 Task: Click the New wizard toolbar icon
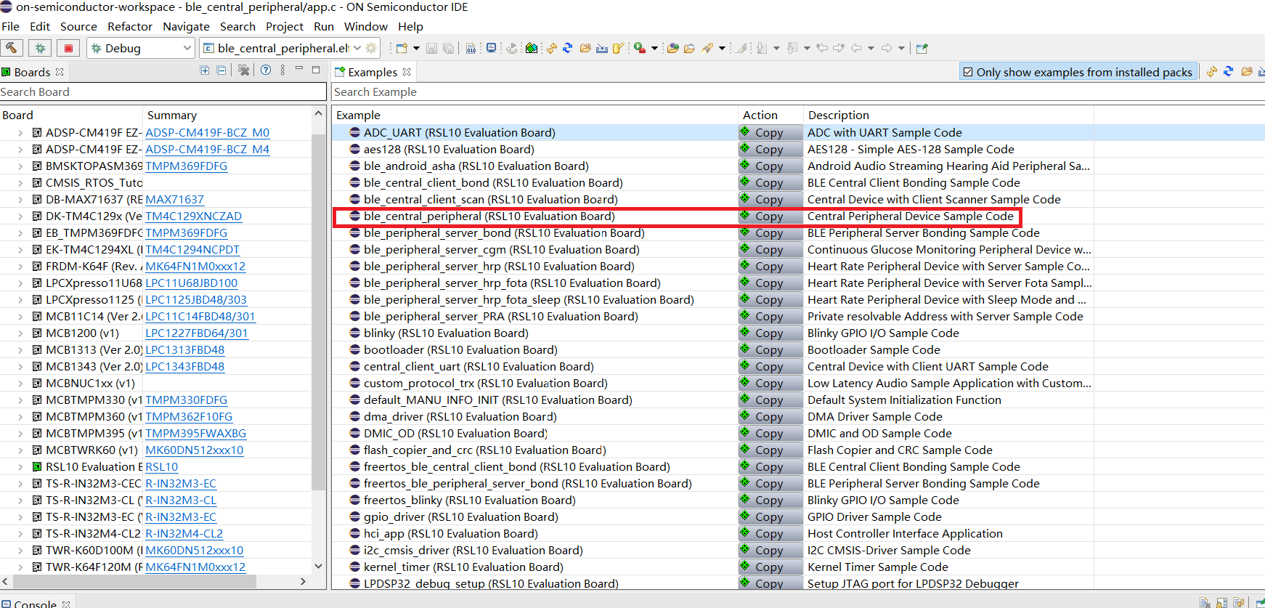(401, 48)
